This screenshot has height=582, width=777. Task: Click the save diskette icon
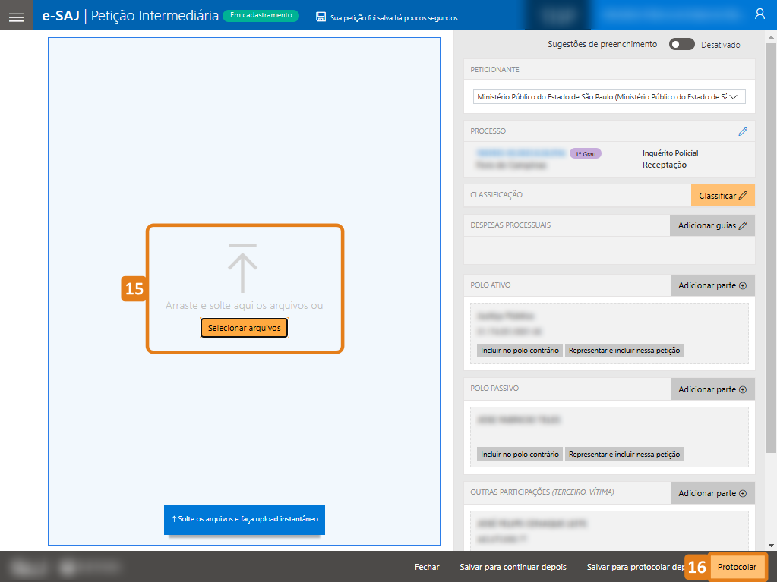pyautogui.click(x=321, y=17)
